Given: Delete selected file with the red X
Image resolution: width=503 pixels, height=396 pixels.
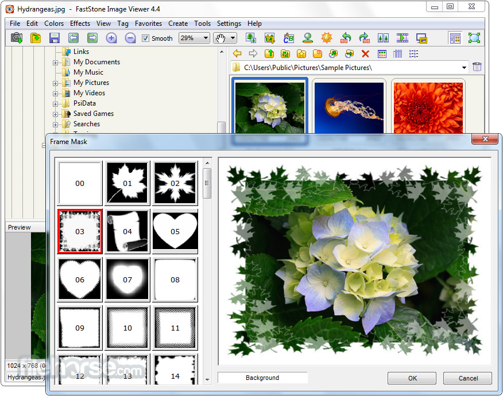Looking at the screenshot, I should pos(365,53).
